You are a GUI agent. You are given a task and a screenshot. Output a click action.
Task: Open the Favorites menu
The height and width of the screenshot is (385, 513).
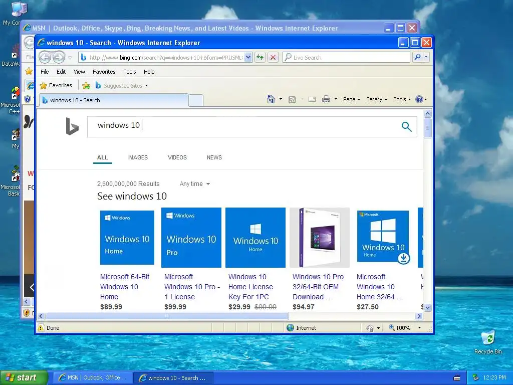tap(104, 72)
